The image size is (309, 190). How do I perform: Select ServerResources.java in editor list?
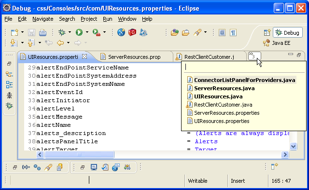221,88
